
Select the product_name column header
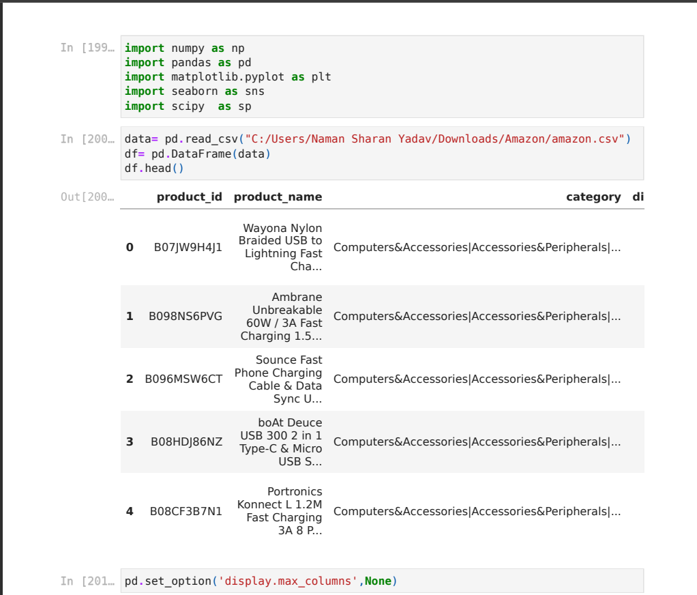pyautogui.click(x=278, y=197)
